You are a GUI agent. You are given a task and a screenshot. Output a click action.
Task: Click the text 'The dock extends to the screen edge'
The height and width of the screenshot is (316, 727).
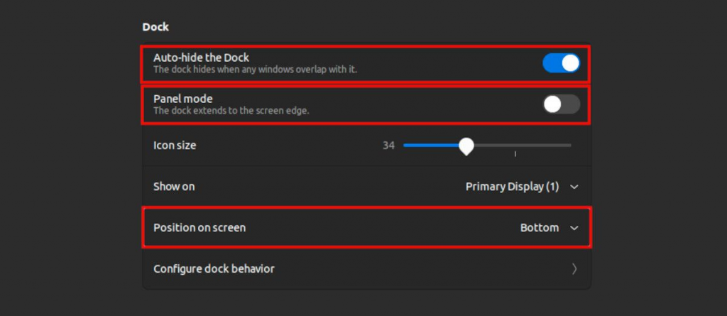(x=231, y=111)
